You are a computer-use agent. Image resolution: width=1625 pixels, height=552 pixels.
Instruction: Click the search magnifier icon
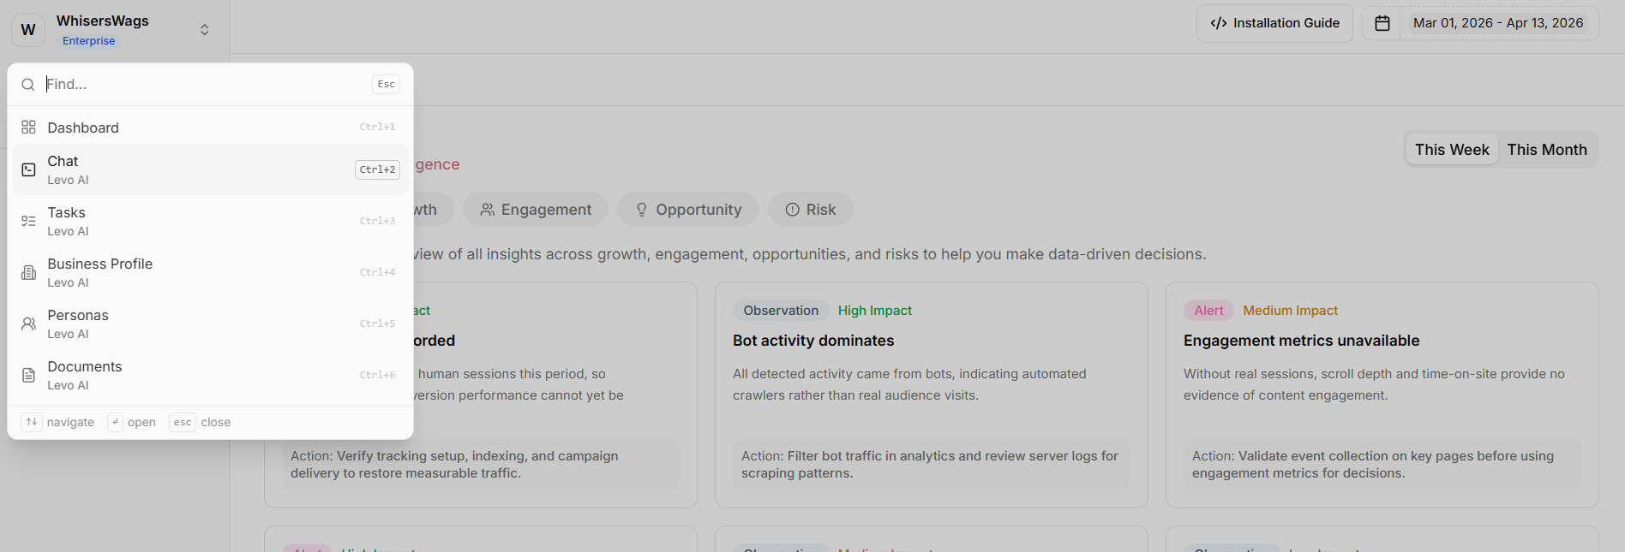(x=28, y=85)
